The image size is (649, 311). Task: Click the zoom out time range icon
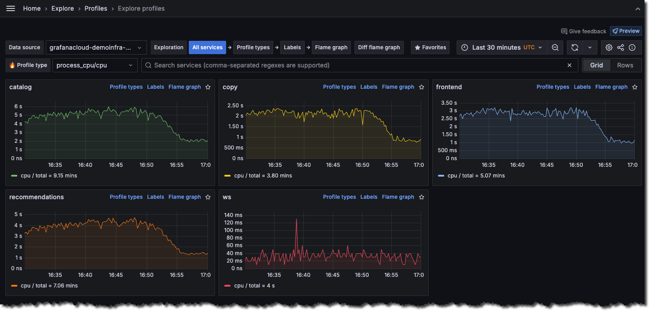tap(555, 47)
